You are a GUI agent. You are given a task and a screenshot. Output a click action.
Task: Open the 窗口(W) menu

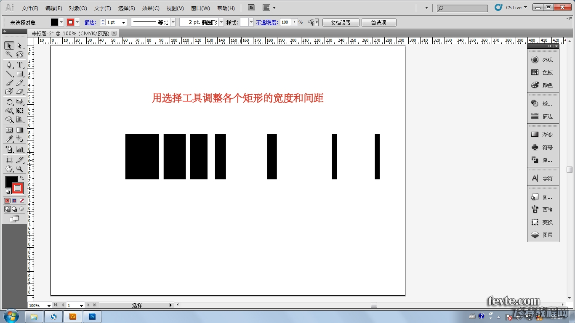pyautogui.click(x=200, y=8)
